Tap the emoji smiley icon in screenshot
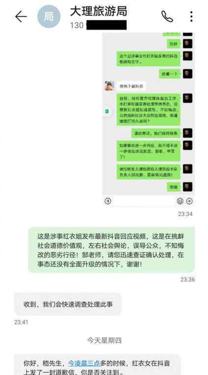This screenshot has width=208, height=375. point(180,201)
